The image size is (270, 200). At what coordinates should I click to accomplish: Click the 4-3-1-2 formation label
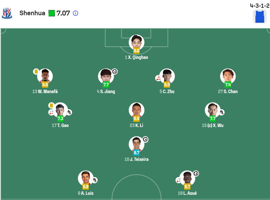pyautogui.click(x=259, y=6)
